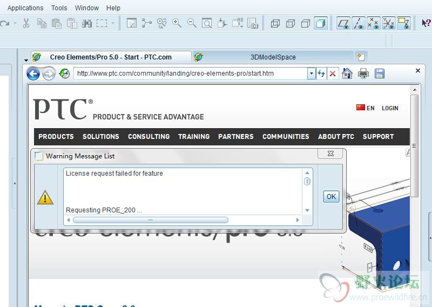Close the Warning Message List dialog
The width and height of the screenshot is (432, 307).
330,153
